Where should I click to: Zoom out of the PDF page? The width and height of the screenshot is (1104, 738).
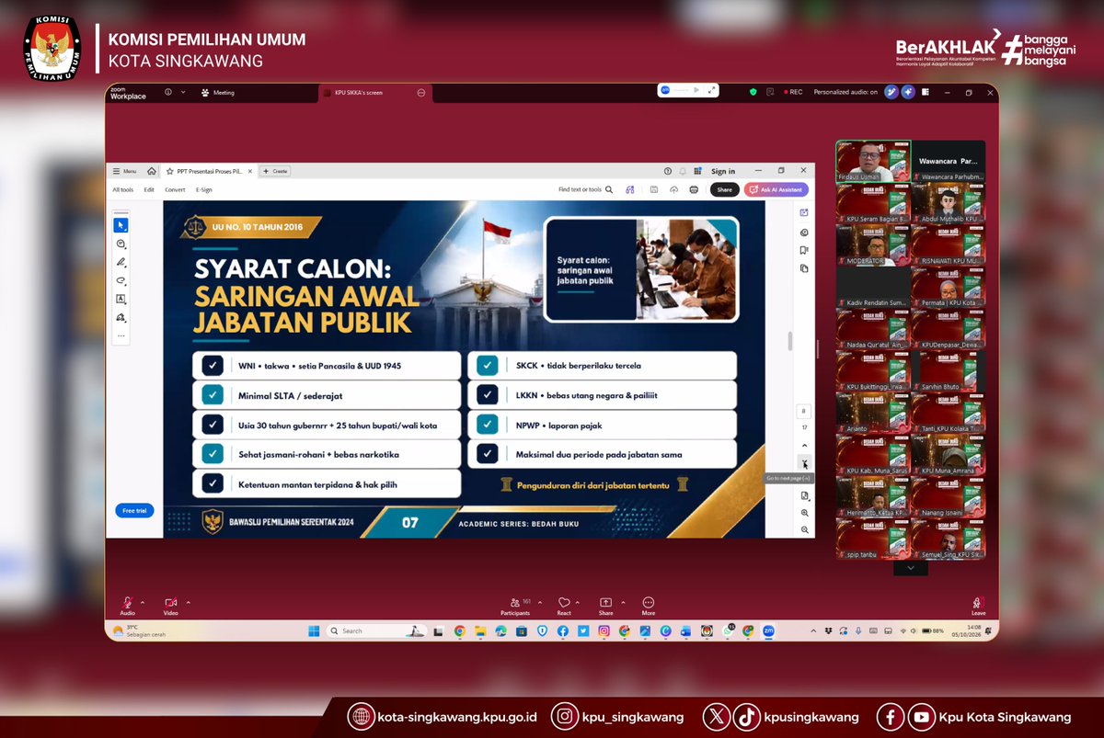(x=805, y=529)
